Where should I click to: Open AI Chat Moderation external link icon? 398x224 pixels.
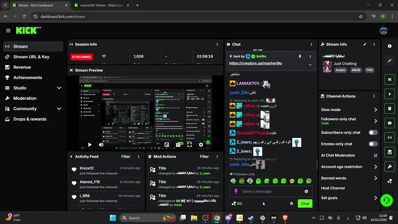(376, 155)
